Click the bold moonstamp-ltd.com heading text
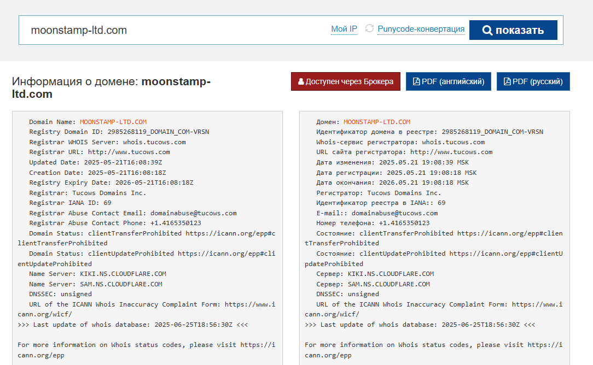 coord(175,82)
